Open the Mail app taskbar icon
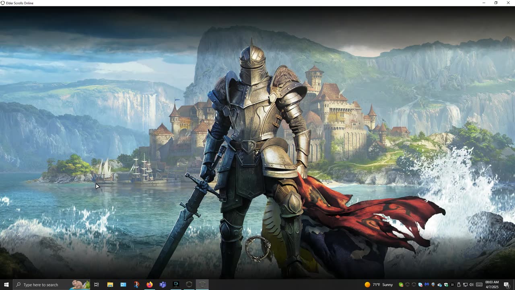Viewport: 515px width, 290px height. (123, 285)
